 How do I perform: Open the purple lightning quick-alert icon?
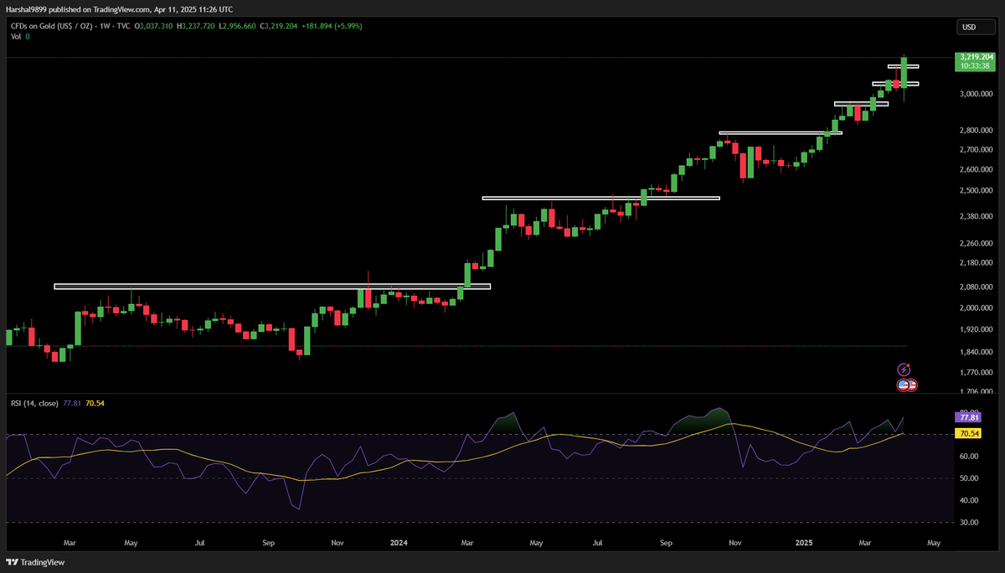[x=904, y=369]
